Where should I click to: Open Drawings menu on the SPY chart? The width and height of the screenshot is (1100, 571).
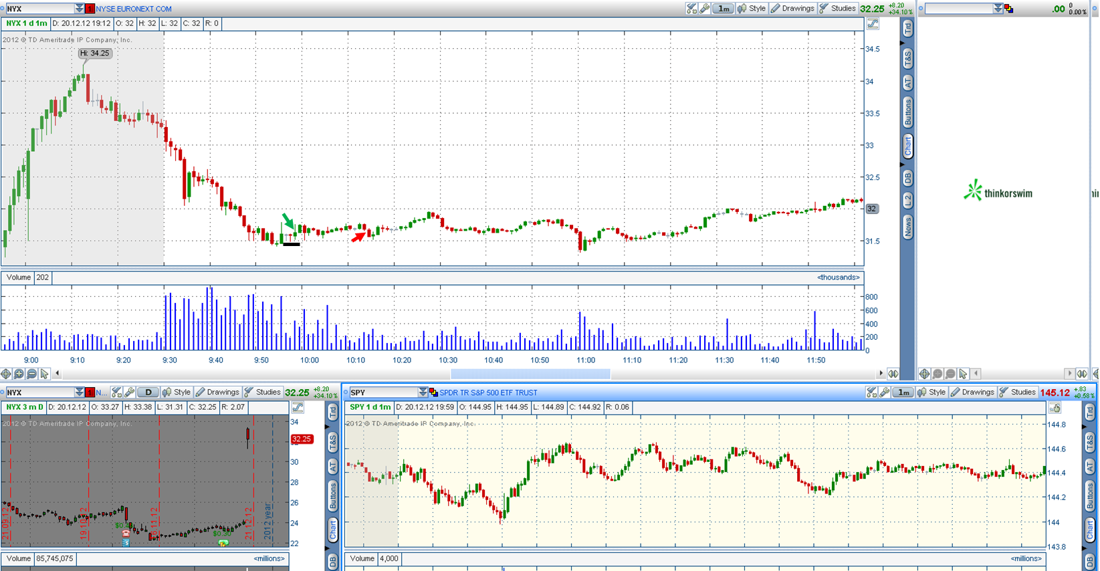pos(972,392)
